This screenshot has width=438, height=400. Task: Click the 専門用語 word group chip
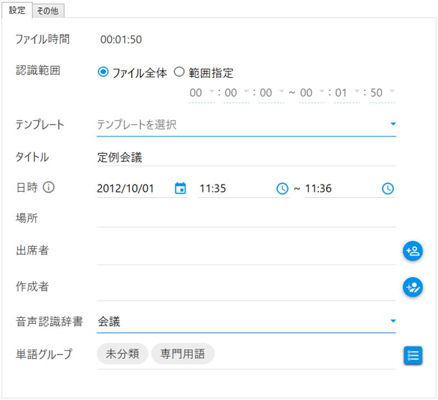(183, 354)
